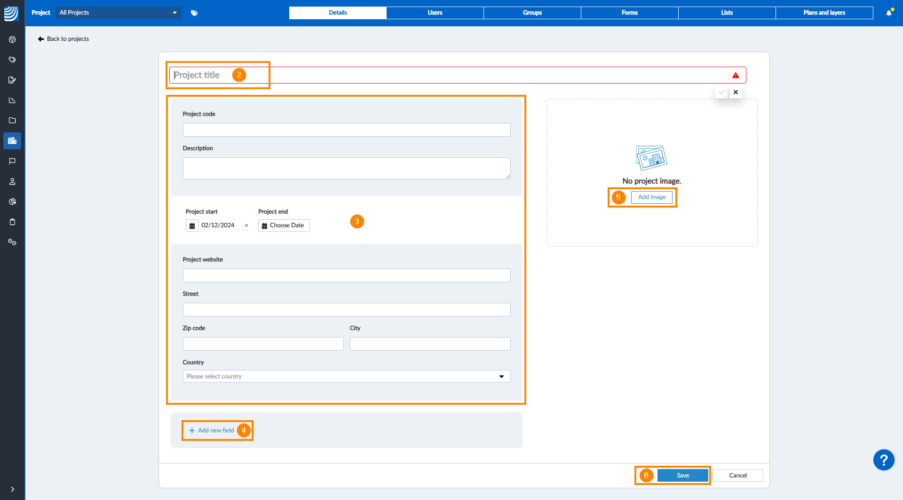This screenshot has height=500, width=903.
Task: Switch to the Plans and layers tab
Action: (824, 13)
